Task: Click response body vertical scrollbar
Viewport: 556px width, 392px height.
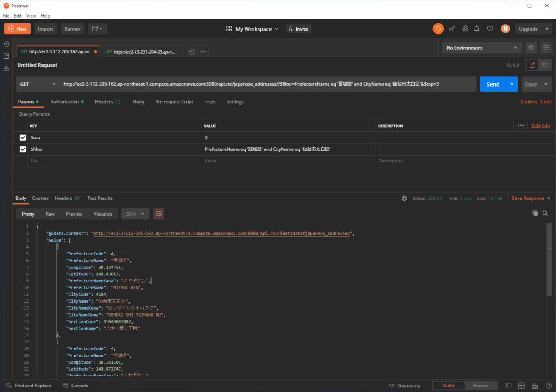Action: 550,260
